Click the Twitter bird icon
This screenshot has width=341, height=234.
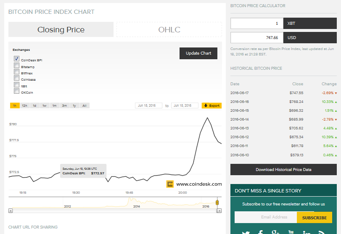point(246,232)
